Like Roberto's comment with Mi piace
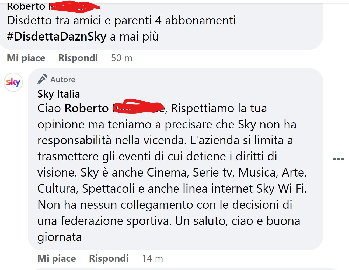The width and height of the screenshot is (349, 270). tap(26, 58)
